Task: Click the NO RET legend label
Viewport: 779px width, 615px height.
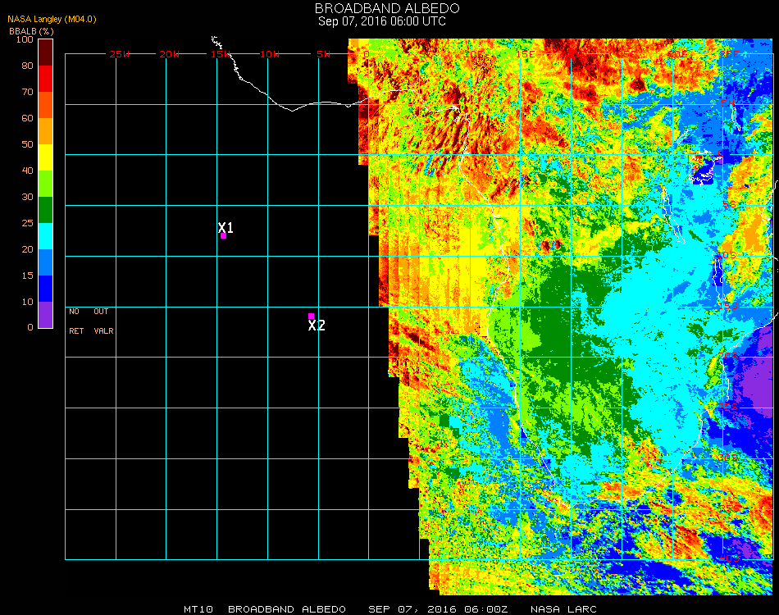Action: (75, 321)
